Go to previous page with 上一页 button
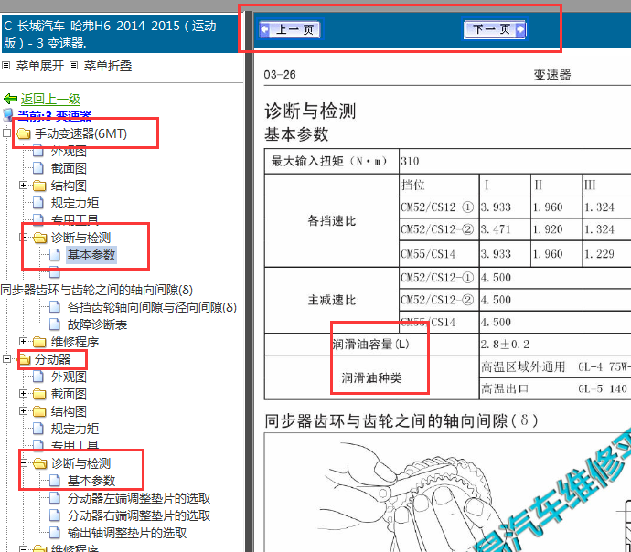This screenshot has height=552, width=631. [x=290, y=29]
